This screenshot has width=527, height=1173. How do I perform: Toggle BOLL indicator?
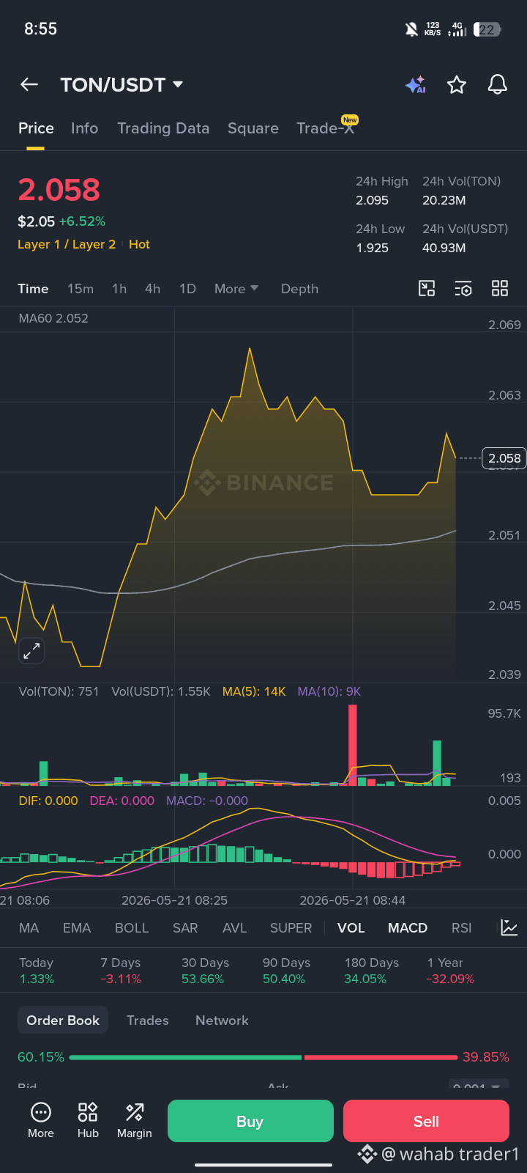point(132,928)
